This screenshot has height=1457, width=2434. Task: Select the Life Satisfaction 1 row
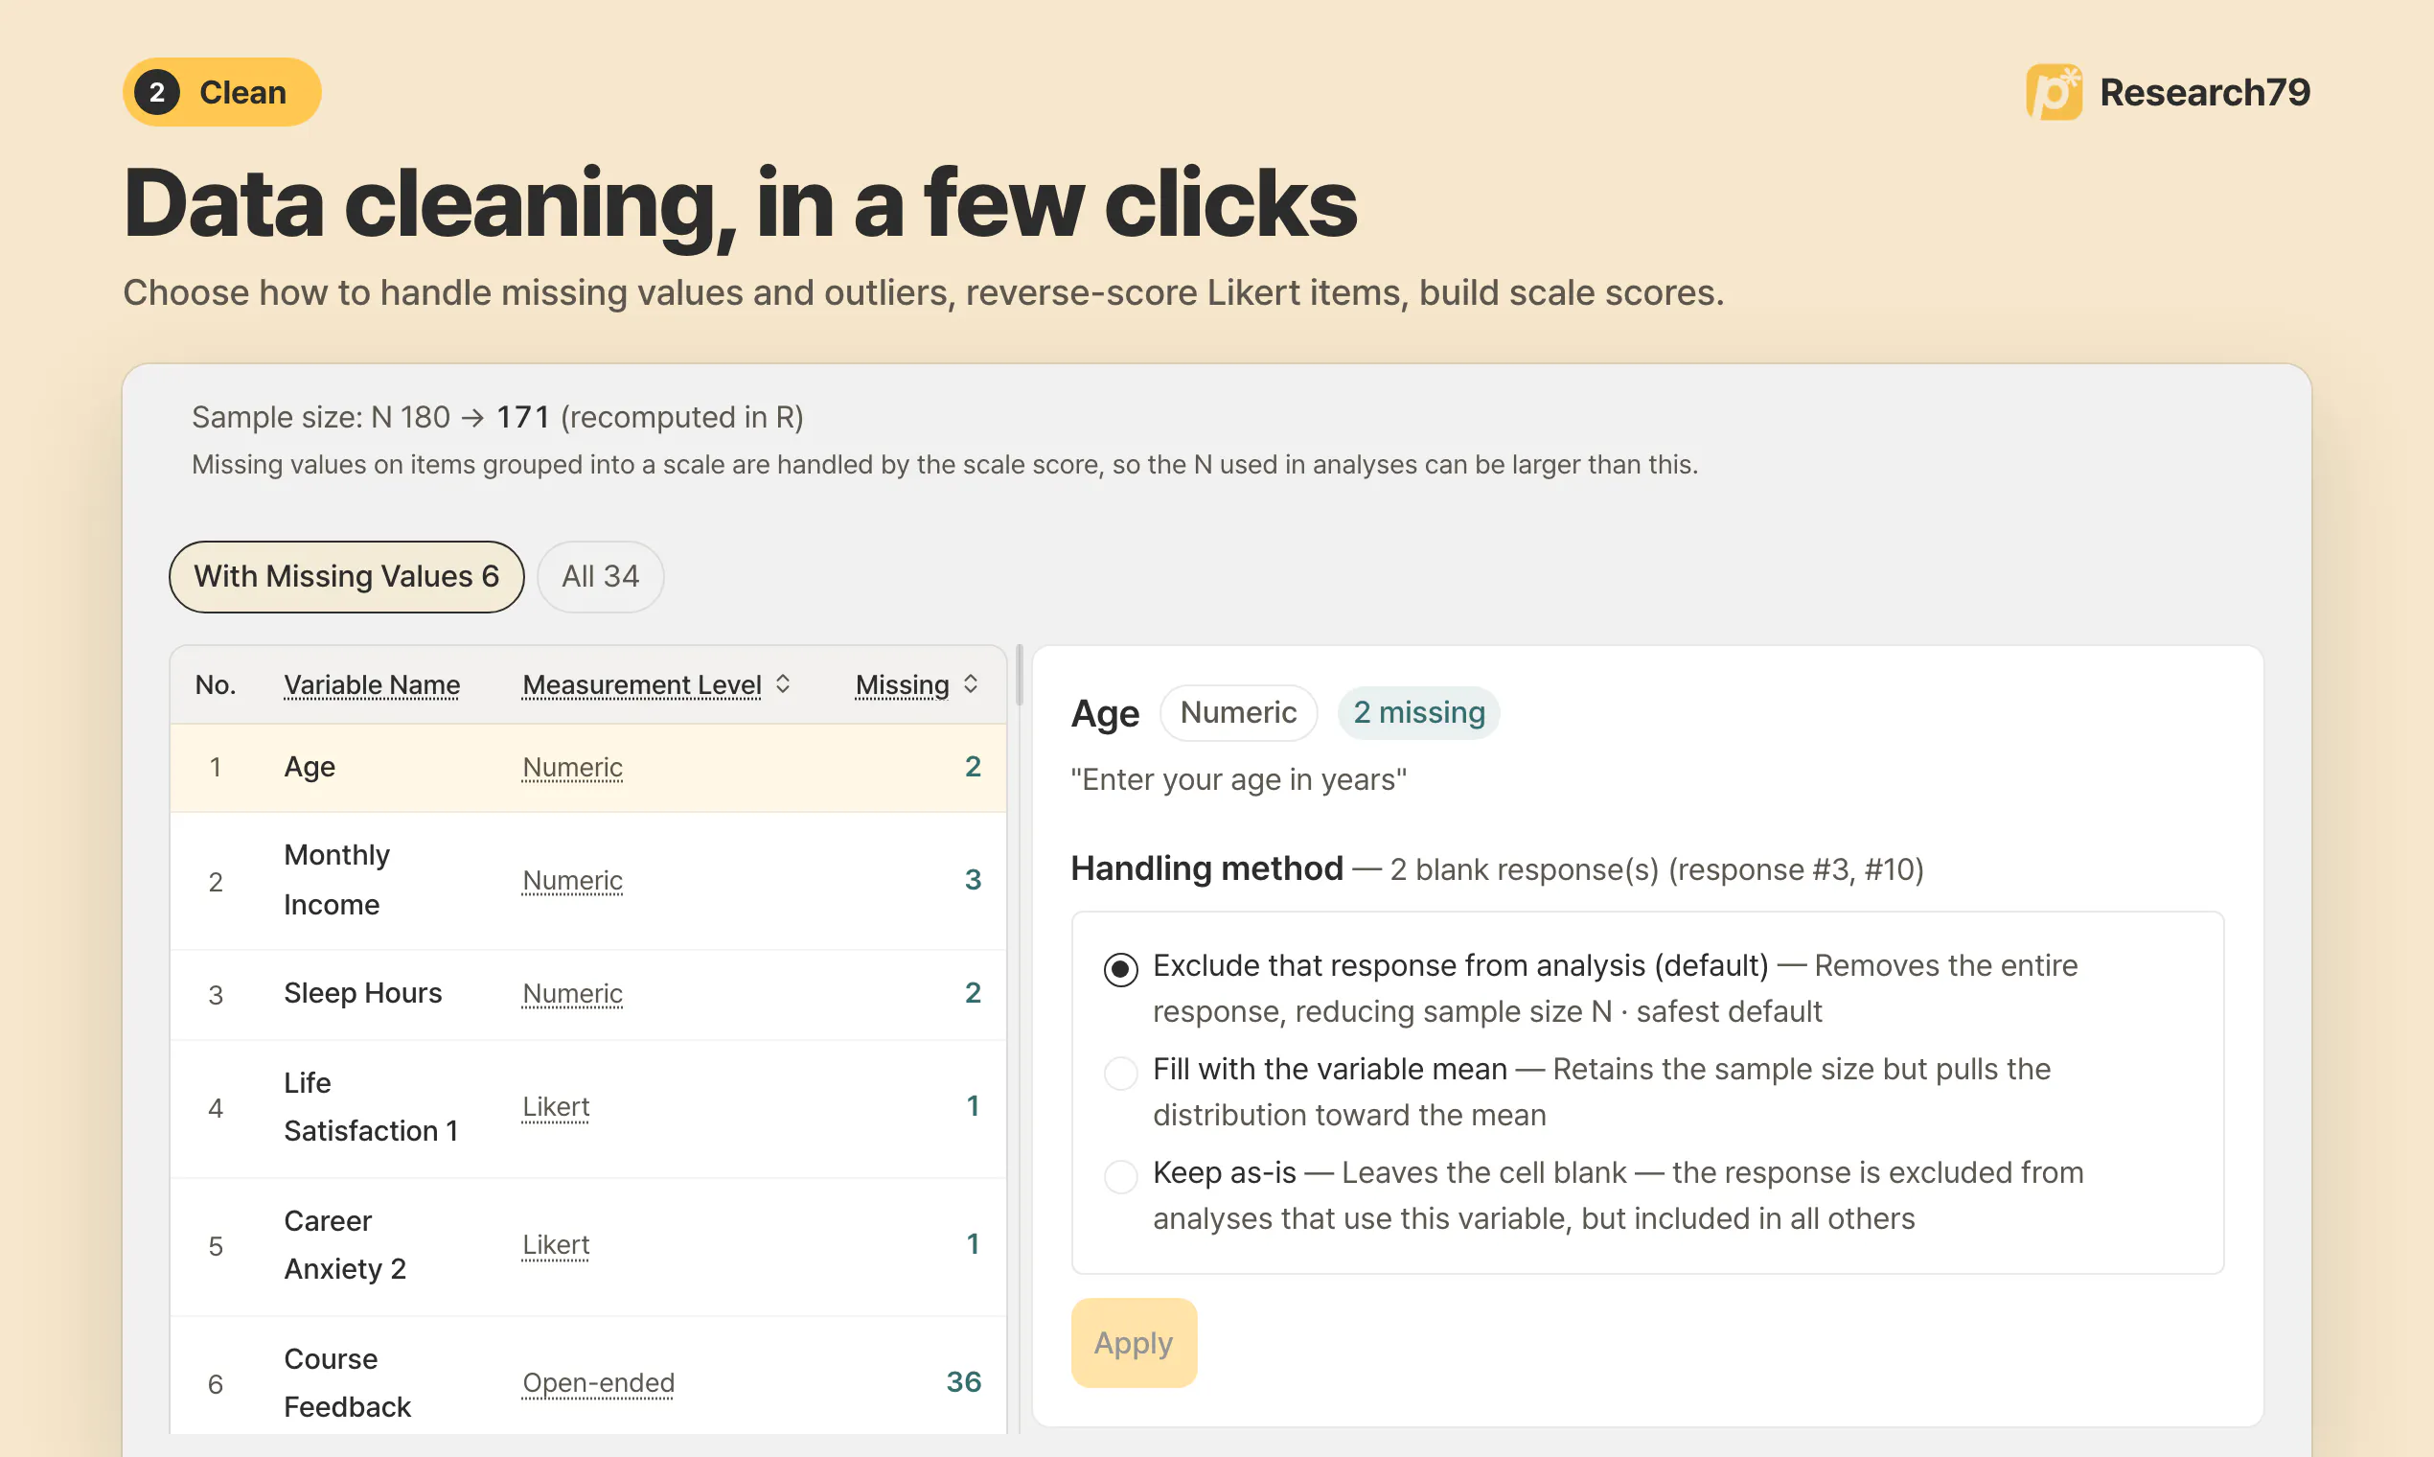click(587, 1107)
